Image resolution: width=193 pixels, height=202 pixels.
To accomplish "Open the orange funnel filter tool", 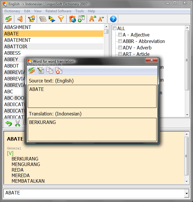I will tap(61, 19).
